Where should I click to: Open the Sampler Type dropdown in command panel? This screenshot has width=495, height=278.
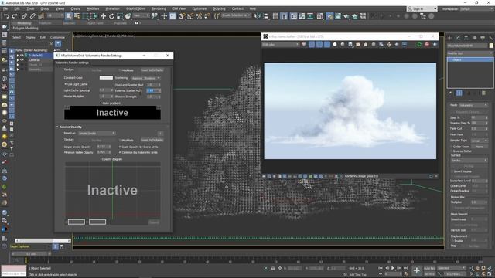[479, 141]
